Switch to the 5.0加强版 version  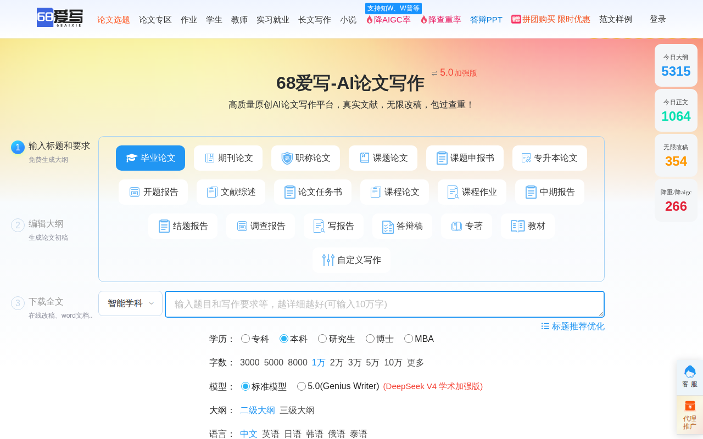(454, 73)
